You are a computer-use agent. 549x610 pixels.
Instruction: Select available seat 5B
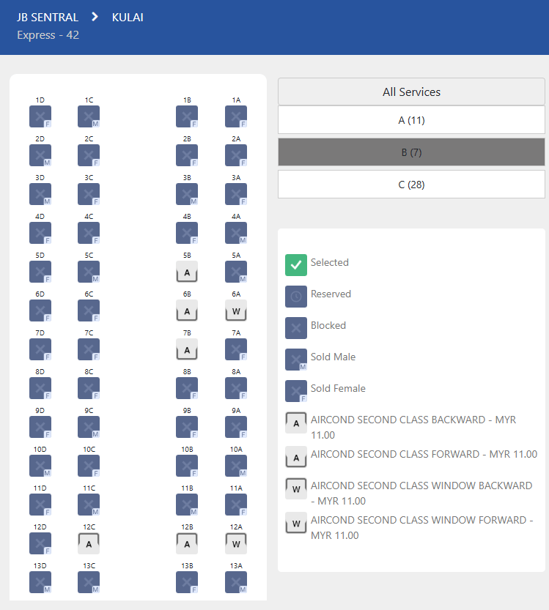pyautogui.click(x=187, y=272)
